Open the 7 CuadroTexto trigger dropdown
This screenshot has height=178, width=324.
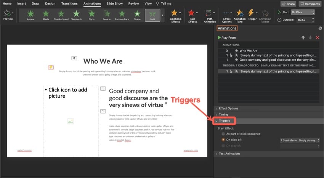(300, 140)
